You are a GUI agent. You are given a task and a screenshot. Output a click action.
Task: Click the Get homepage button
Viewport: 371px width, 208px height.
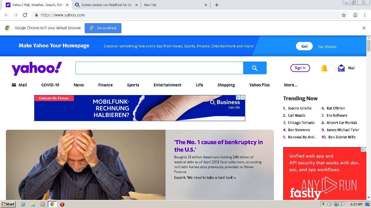point(304,46)
